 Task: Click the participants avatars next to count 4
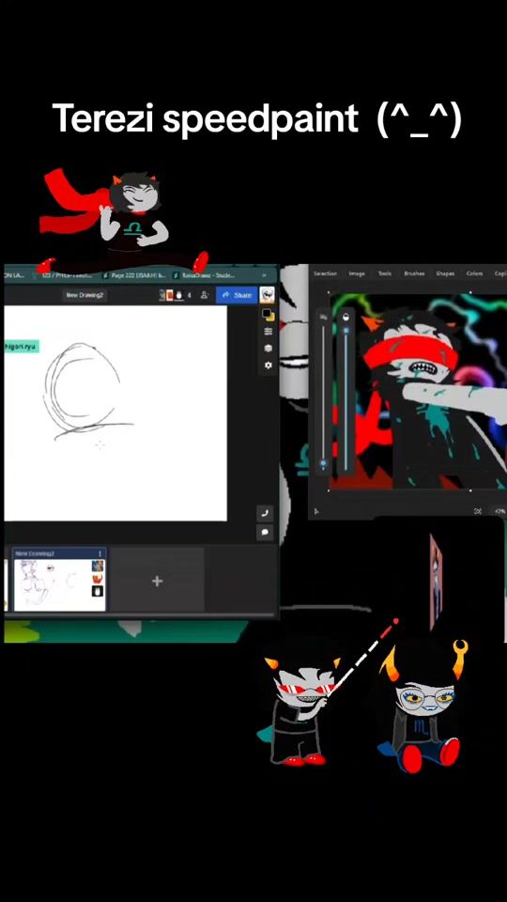pyautogui.click(x=171, y=295)
